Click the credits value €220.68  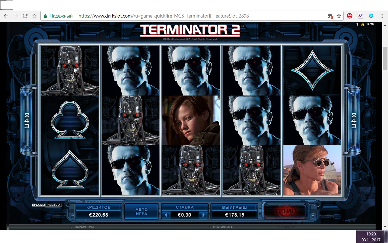click(x=99, y=215)
